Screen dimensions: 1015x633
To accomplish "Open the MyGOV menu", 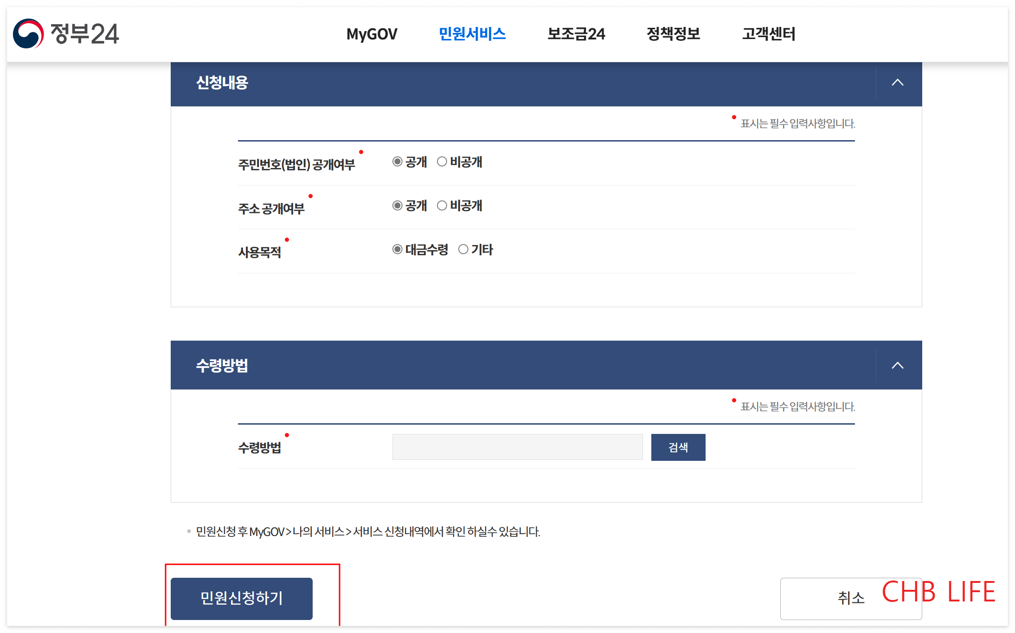I will [x=372, y=34].
